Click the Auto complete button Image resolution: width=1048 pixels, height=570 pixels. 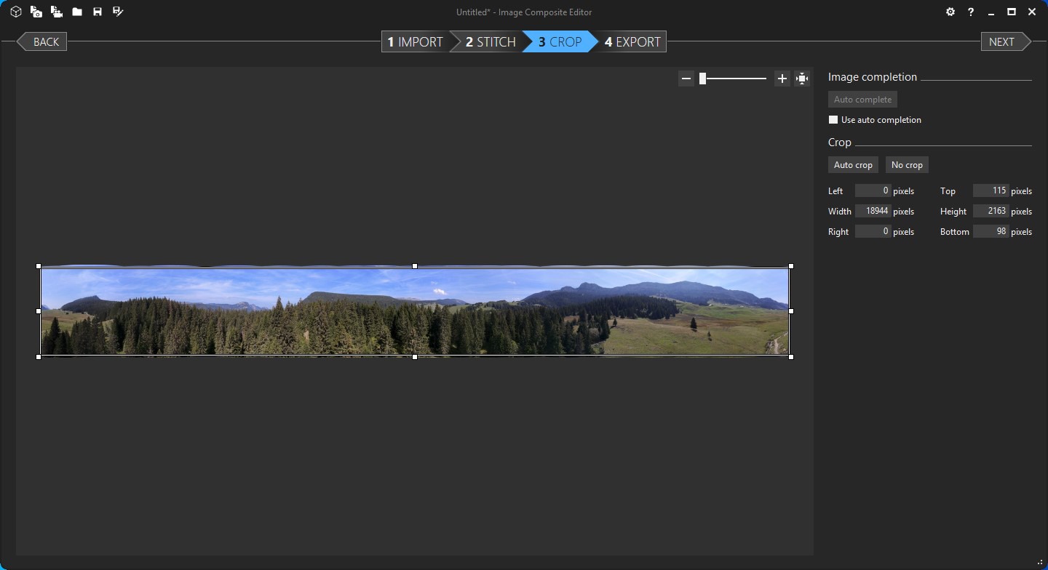[x=862, y=100]
